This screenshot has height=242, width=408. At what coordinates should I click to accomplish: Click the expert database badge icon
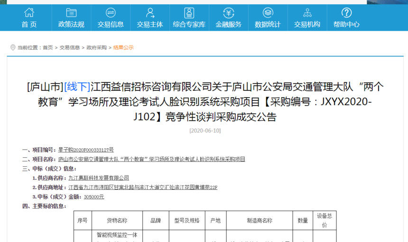click(189, 13)
